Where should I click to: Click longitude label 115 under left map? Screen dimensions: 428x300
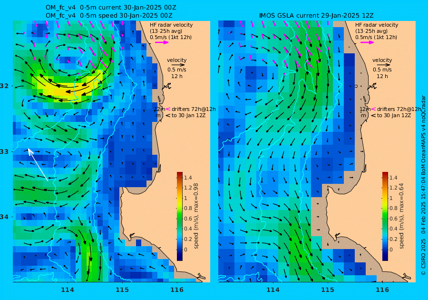[x=122, y=290]
